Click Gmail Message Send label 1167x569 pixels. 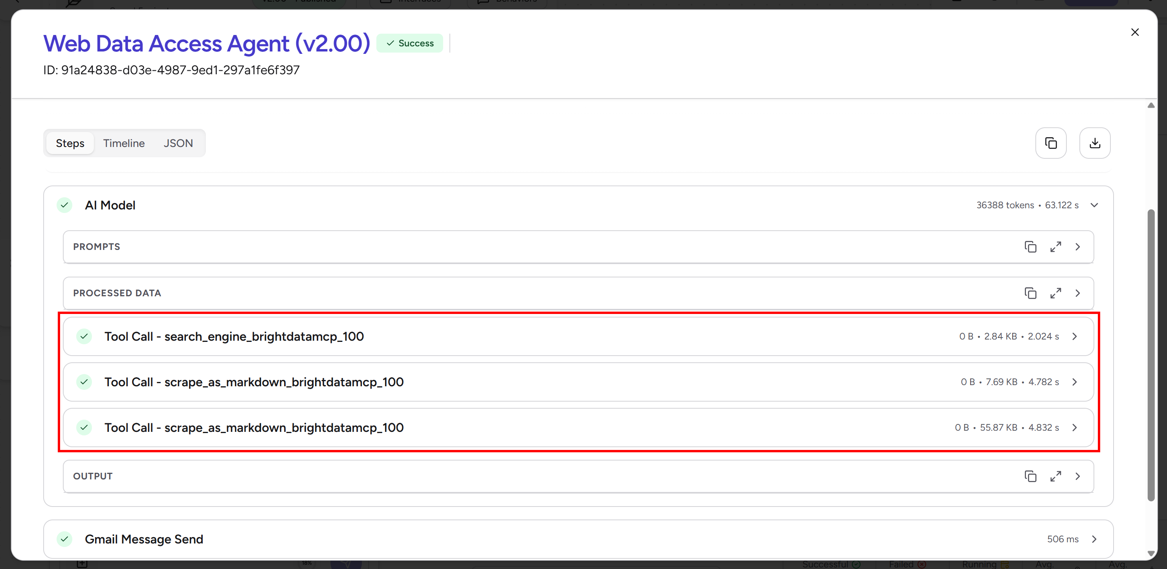(143, 539)
